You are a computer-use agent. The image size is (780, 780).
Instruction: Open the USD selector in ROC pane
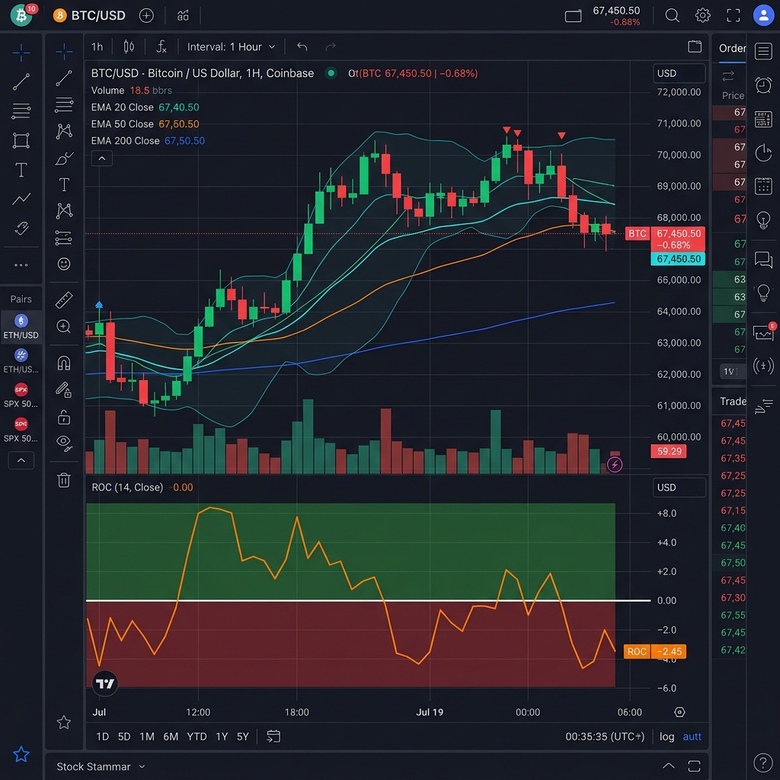(679, 487)
